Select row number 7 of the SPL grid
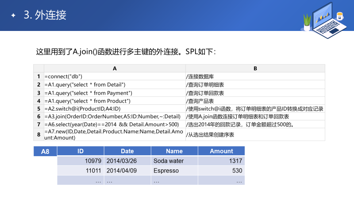 point(38,124)
